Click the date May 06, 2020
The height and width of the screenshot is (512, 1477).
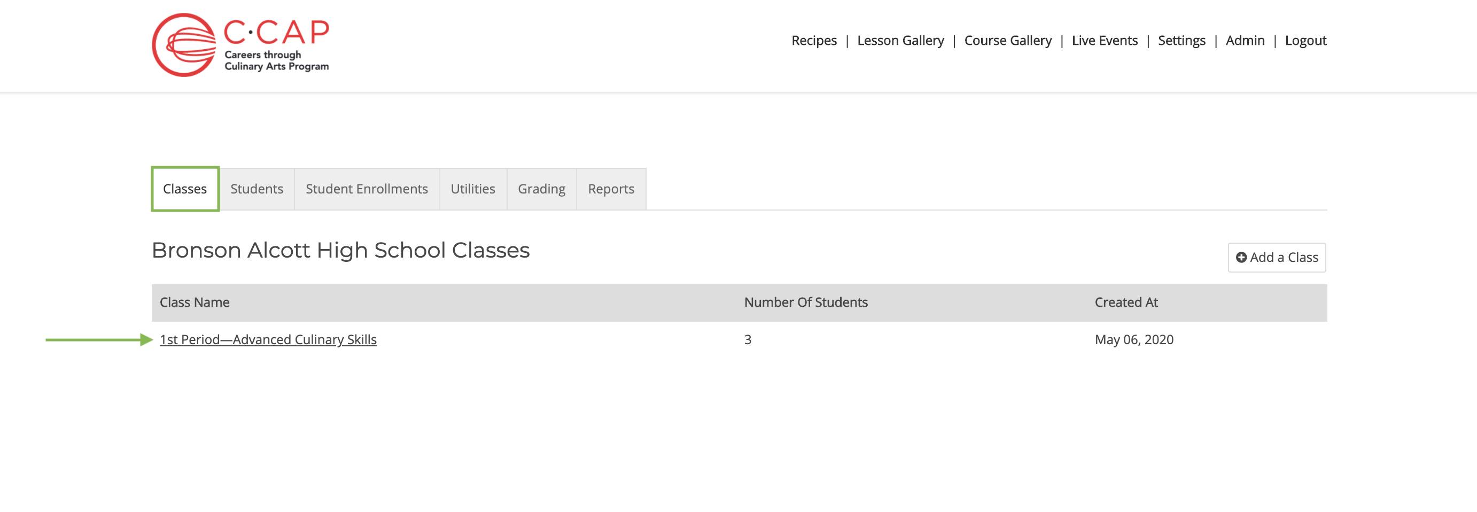pos(1133,339)
